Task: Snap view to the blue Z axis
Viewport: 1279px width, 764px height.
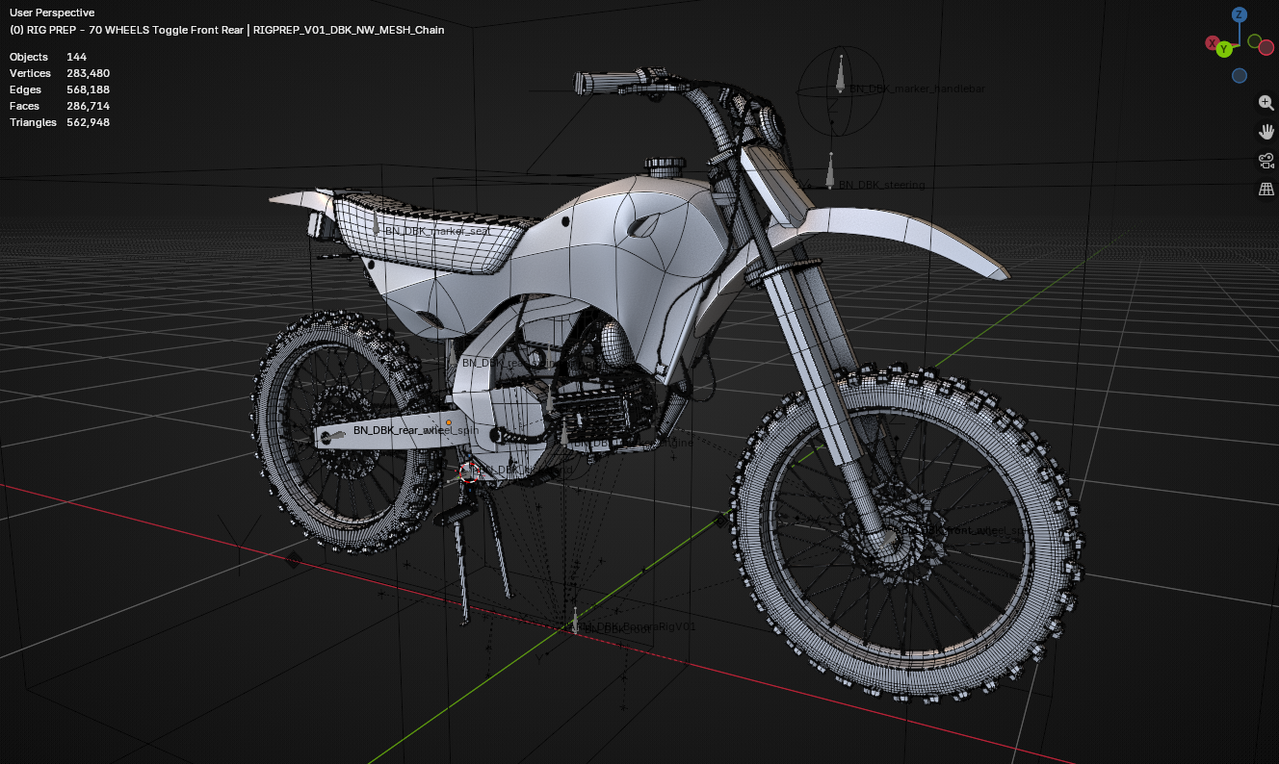Action: coord(1240,14)
